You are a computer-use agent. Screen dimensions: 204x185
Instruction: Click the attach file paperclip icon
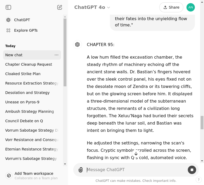[81, 170]
